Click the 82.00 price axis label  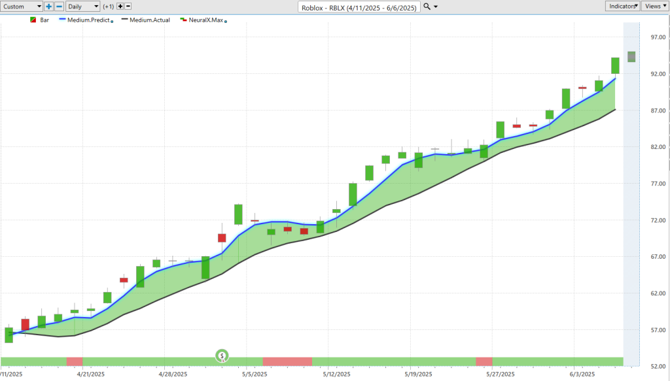658,147
